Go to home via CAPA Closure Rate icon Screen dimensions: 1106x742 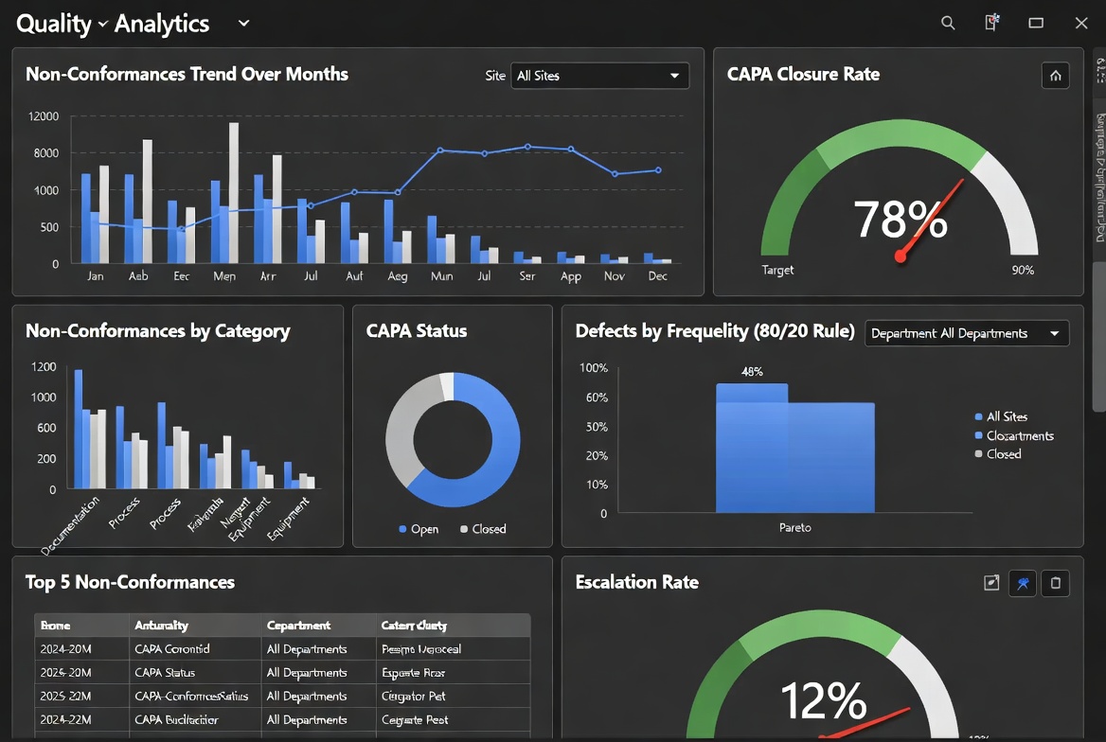1055,76
